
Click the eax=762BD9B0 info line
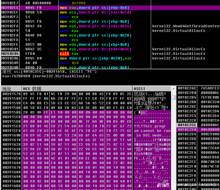click(46, 76)
